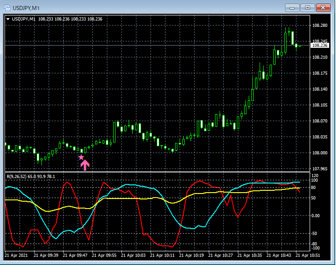Click the 21 Apr 10:03 time label
This screenshot has height=265, width=336.
tap(133, 255)
